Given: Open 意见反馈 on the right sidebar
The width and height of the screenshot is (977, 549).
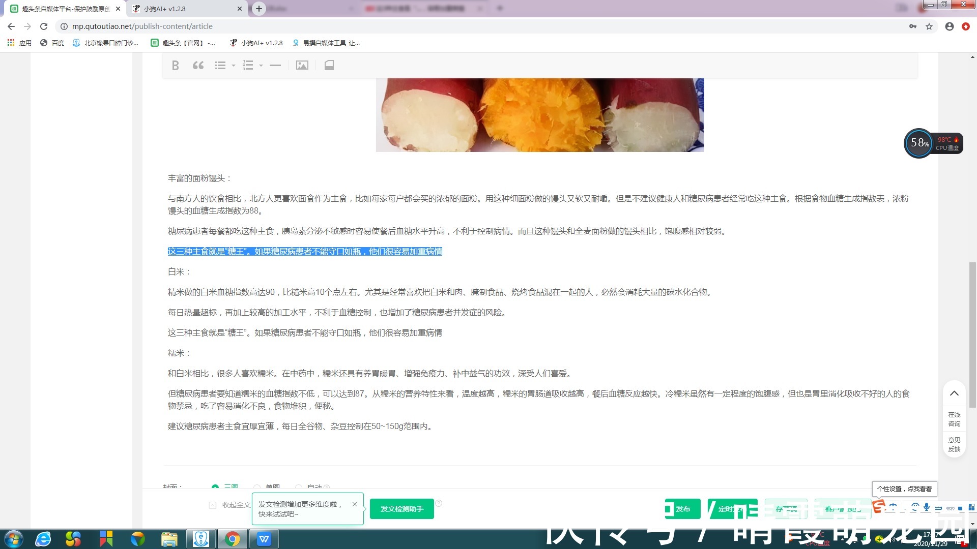Looking at the screenshot, I should 954,444.
